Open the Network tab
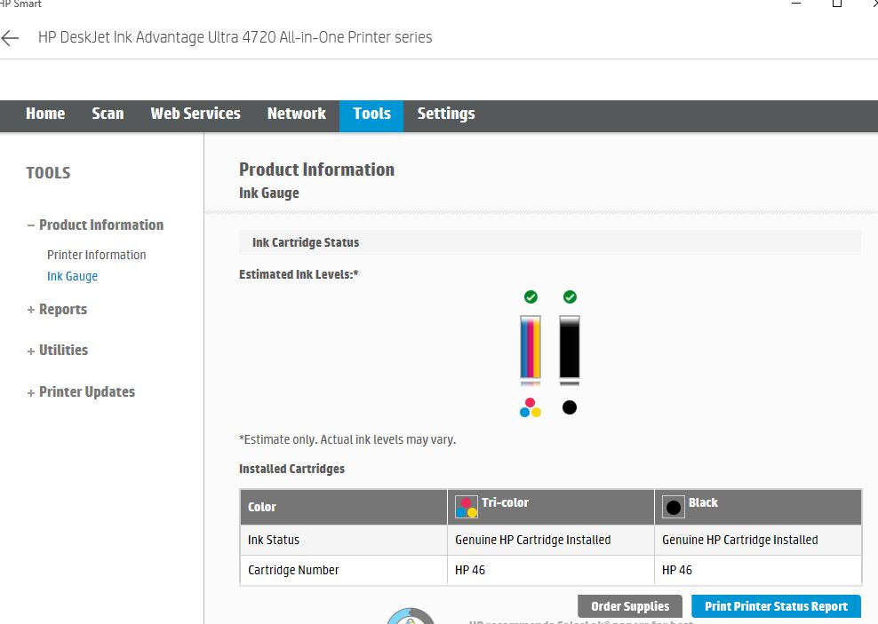 pos(296,114)
